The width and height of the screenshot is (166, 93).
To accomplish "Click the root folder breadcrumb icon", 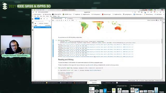I will [35, 24].
